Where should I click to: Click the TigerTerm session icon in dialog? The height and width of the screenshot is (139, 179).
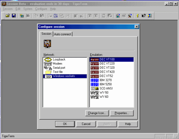click(47, 44)
